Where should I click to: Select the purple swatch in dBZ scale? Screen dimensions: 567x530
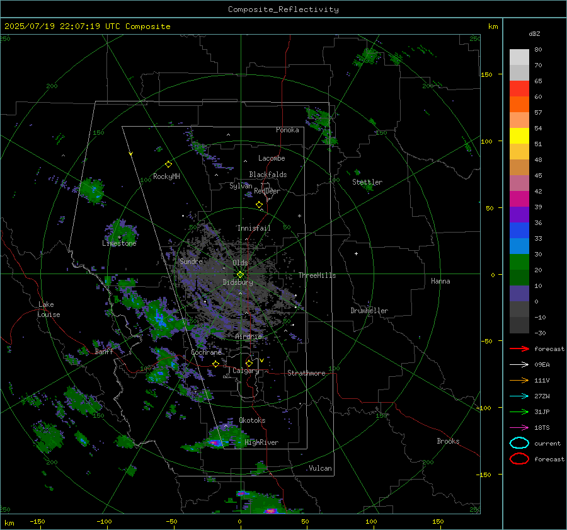pyautogui.click(x=519, y=214)
